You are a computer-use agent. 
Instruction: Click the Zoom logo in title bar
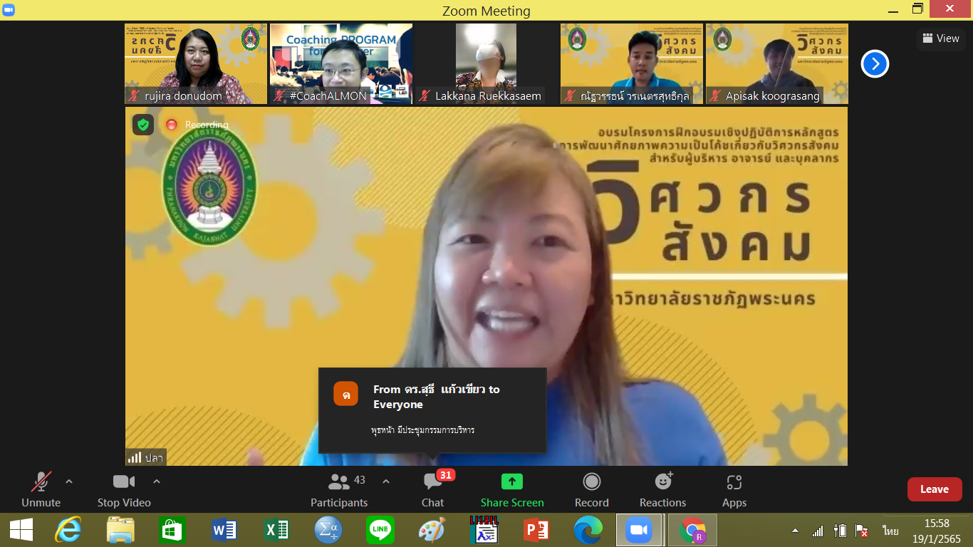point(9,10)
